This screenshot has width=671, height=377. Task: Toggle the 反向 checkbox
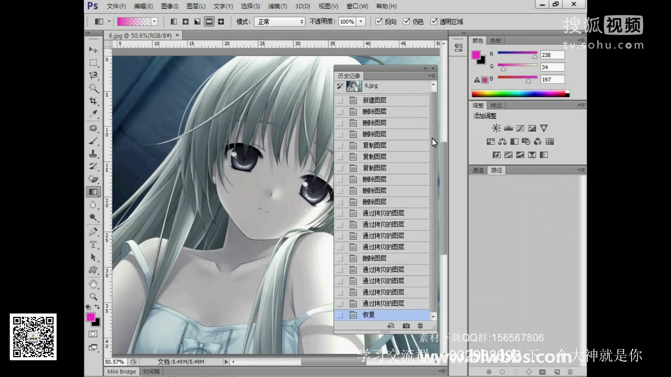tap(378, 22)
